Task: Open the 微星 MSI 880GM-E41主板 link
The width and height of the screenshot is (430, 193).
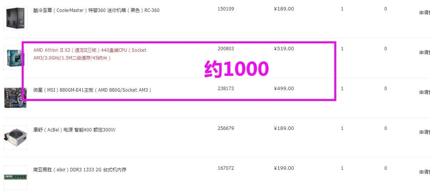Action: pos(92,90)
